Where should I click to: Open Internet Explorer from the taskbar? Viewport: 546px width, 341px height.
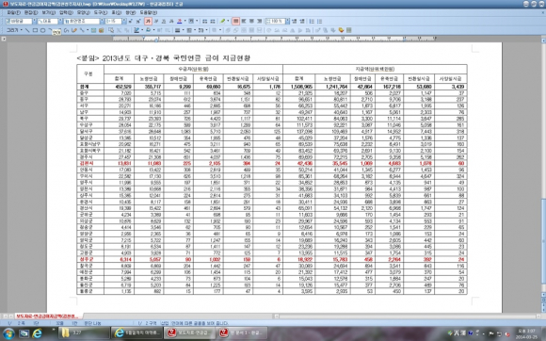tap(38, 333)
